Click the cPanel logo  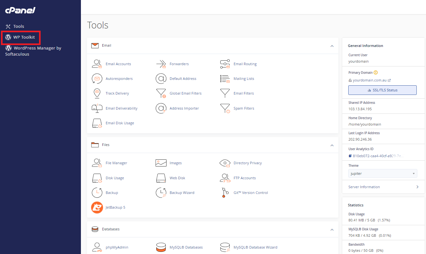[x=20, y=11]
